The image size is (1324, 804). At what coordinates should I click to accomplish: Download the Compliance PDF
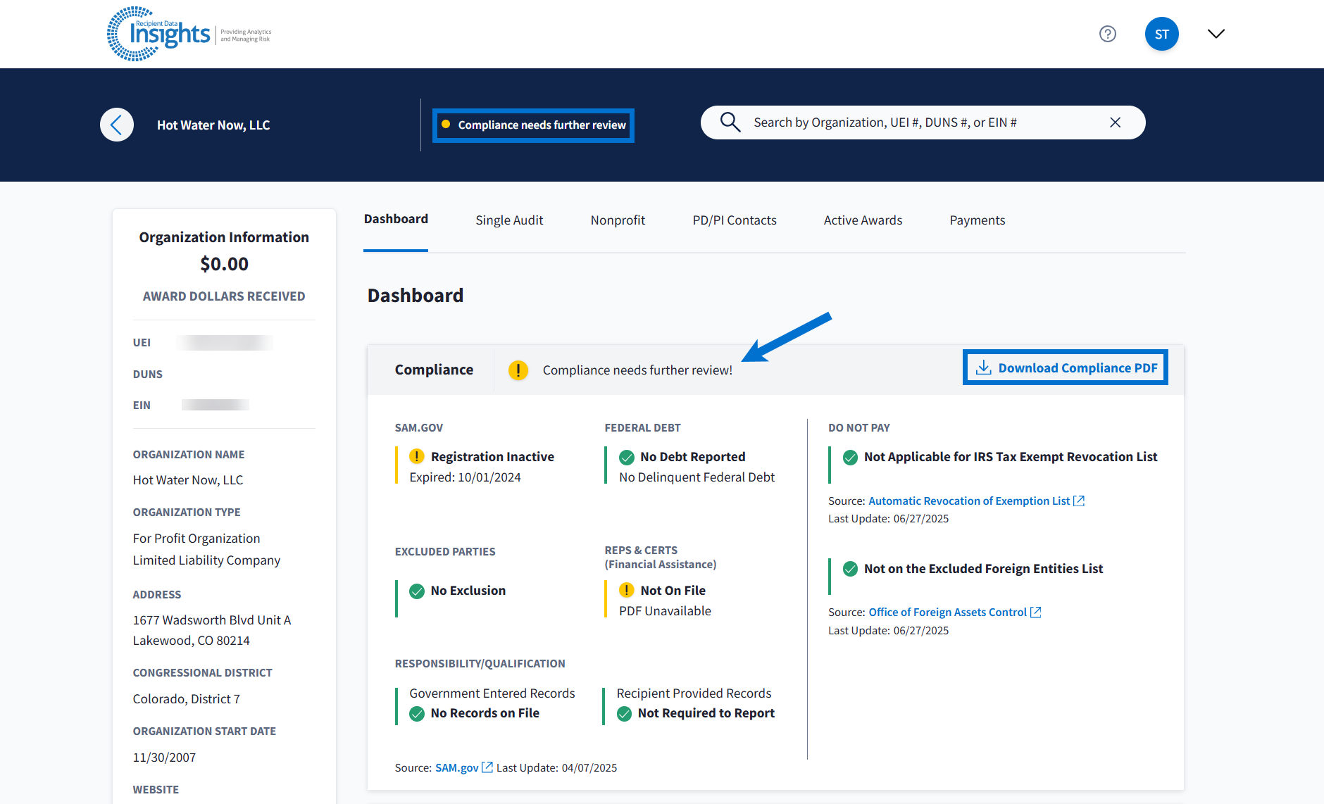[x=1066, y=368]
